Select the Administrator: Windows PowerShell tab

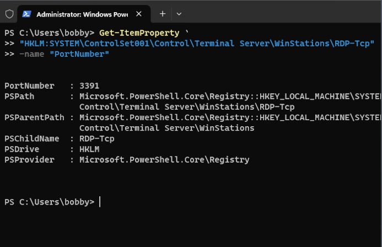pos(84,14)
